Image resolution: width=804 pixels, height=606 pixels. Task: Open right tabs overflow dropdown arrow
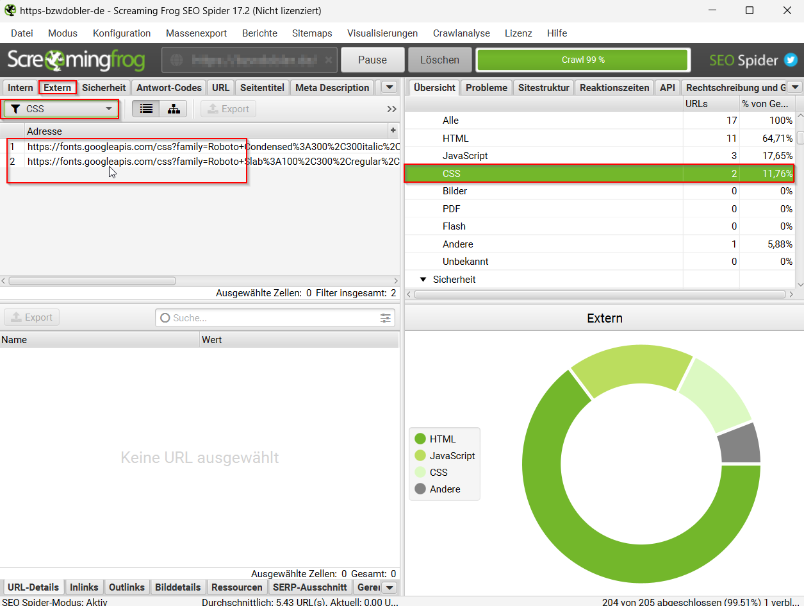pyautogui.click(x=794, y=87)
